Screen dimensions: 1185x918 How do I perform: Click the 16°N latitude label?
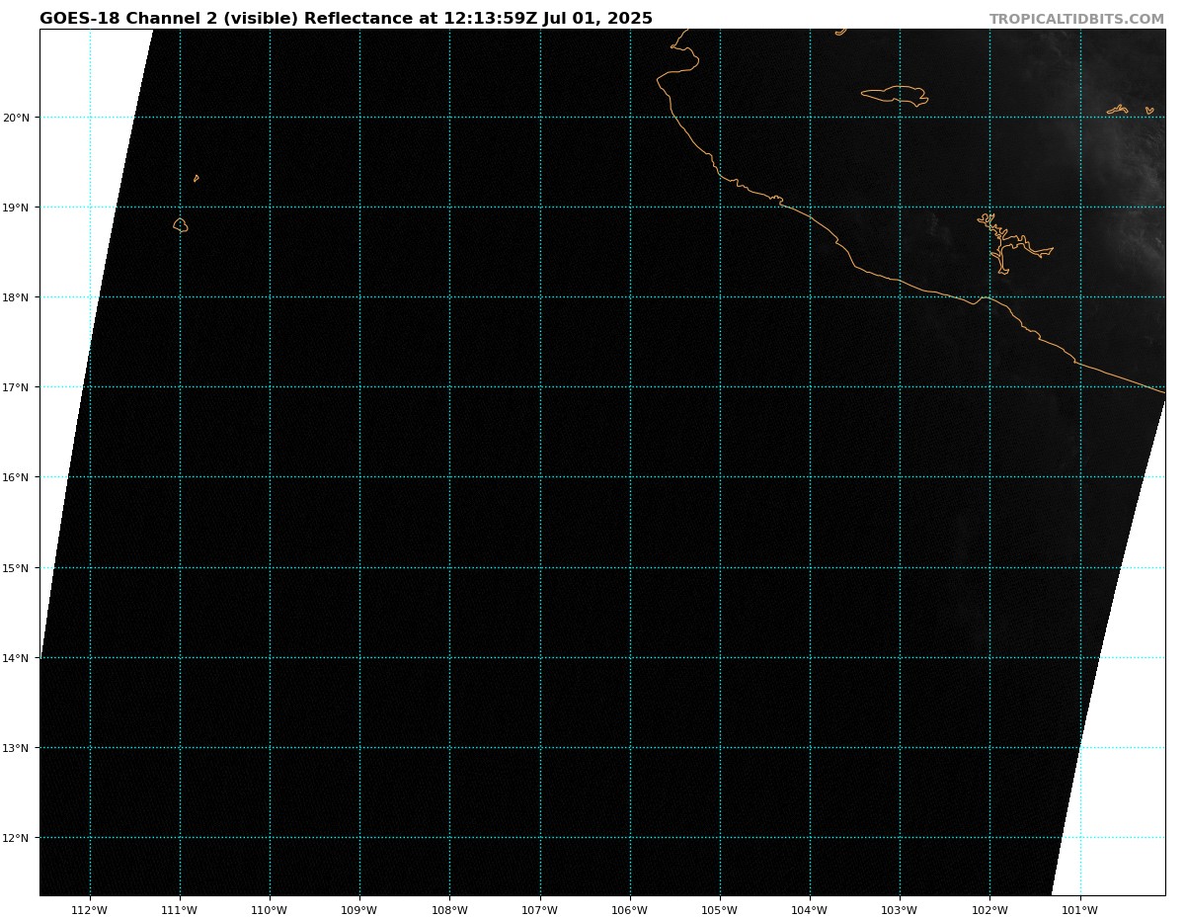(x=16, y=477)
